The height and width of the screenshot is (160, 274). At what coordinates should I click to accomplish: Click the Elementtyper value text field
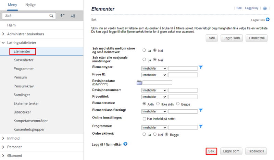(183, 69)
